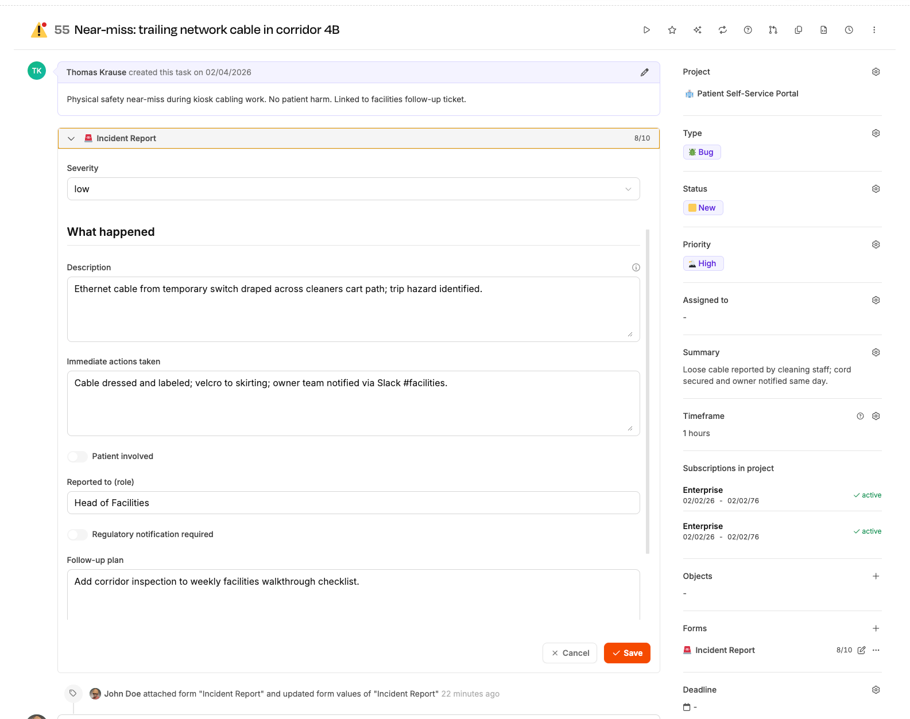This screenshot has width=910, height=719.
Task: Click the AI sparkles icon
Action: (697, 30)
